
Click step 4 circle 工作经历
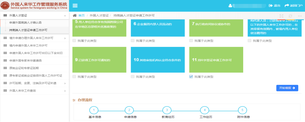coord(205,110)
